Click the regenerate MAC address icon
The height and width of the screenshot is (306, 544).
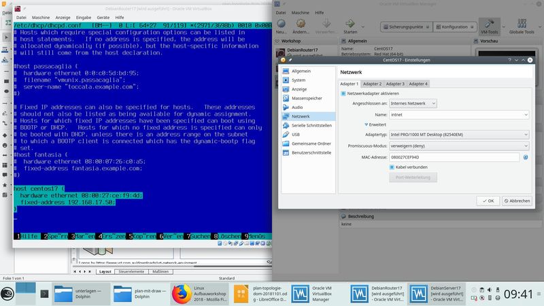coord(526,157)
